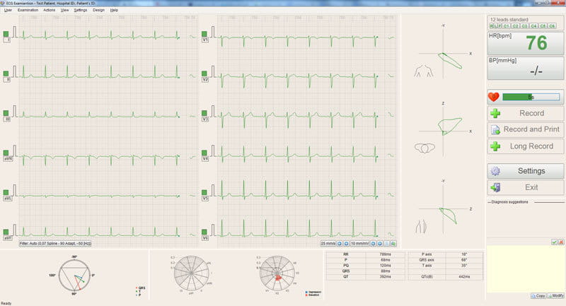Viewport: 566px width, 306px height.
Task: Increase the 10 mm/mV amplitude gain
Action: (379, 244)
